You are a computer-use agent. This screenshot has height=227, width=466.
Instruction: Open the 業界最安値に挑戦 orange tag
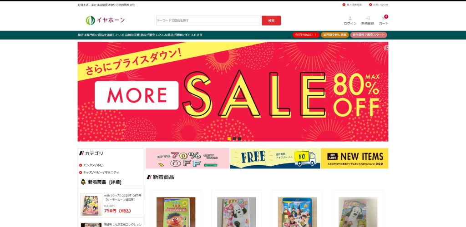pos(334,35)
